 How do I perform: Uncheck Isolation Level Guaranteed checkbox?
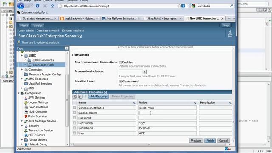coord(120,82)
